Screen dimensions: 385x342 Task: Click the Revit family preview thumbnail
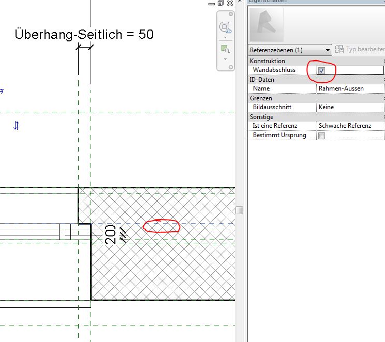click(x=266, y=24)
